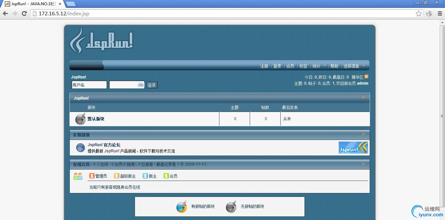The width and height of the screenshot is (445, 220).
Task: Click the JspRun! 官方论坛 link icon
Action: pos(81,148)
